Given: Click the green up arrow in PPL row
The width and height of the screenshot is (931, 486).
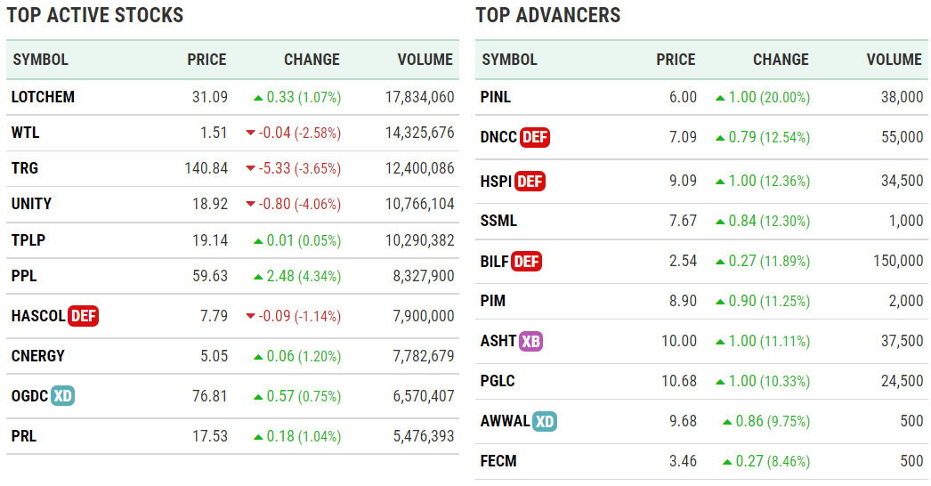Looking at the screenshot, I should point(258,276).
